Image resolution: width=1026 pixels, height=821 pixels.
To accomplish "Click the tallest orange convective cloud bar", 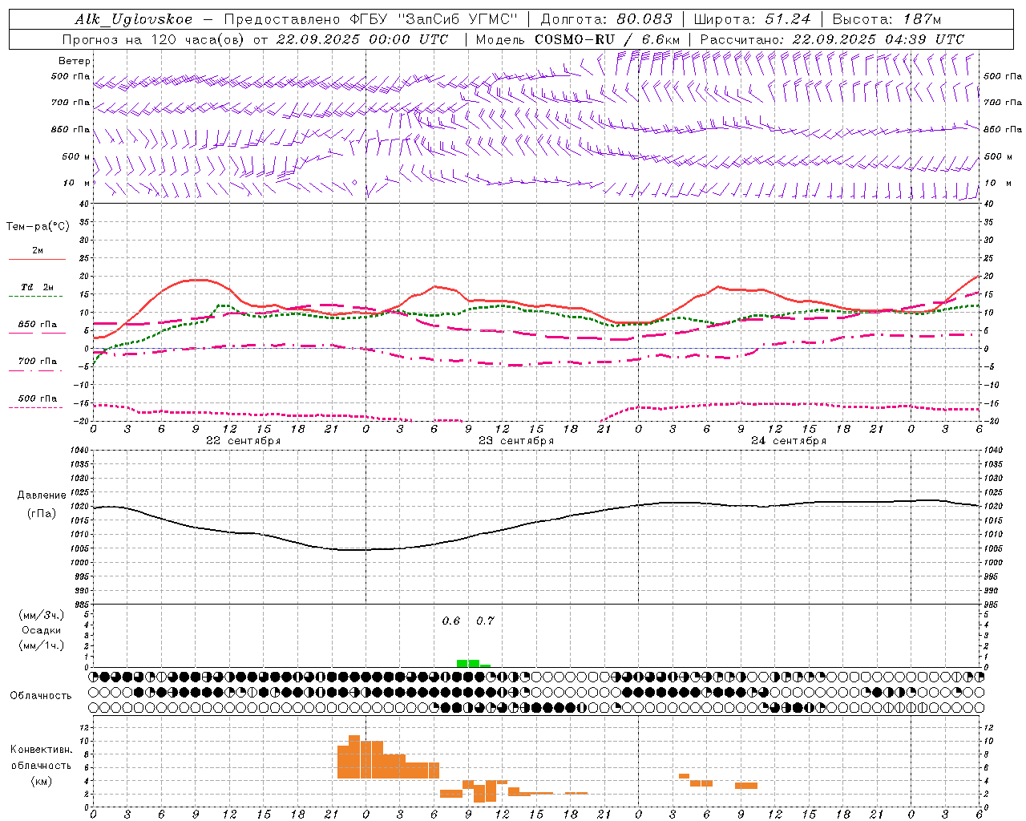I will (x=354, y=757).
